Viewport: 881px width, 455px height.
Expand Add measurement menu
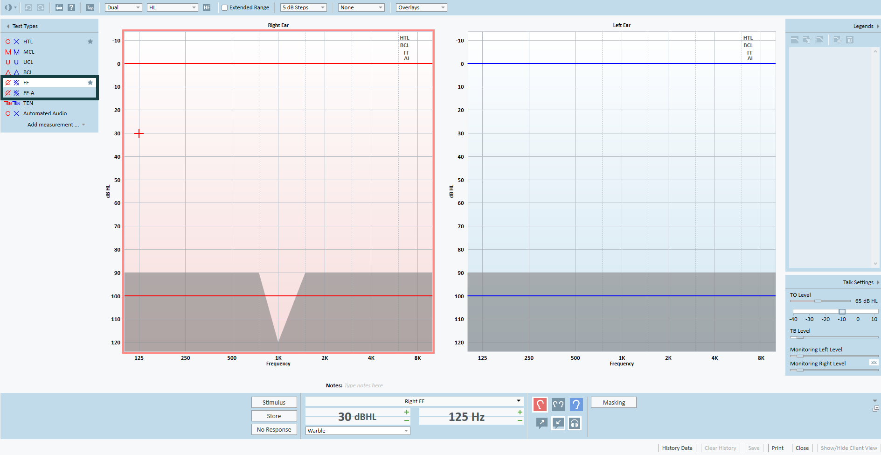(x=56, y=125)
